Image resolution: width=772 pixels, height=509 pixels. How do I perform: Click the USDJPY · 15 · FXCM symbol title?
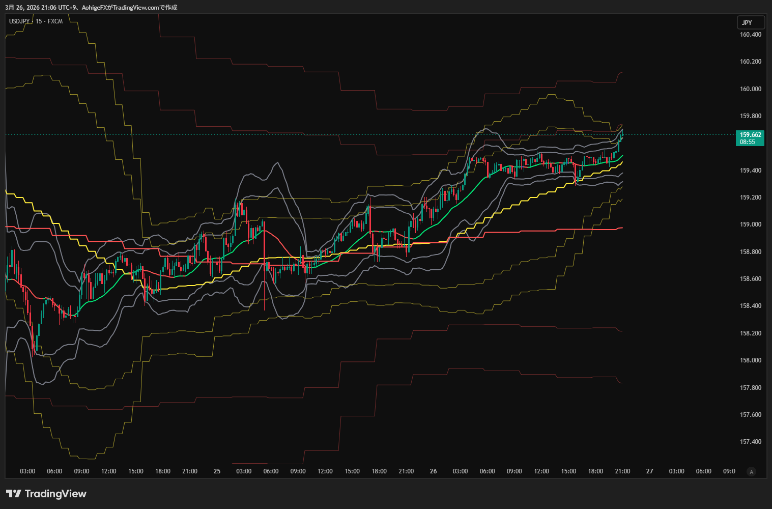click(36, 21)
